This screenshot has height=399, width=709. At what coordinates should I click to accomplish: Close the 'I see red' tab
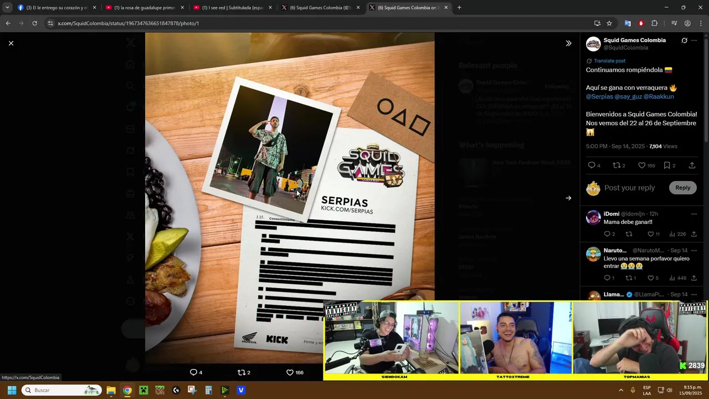270,8
